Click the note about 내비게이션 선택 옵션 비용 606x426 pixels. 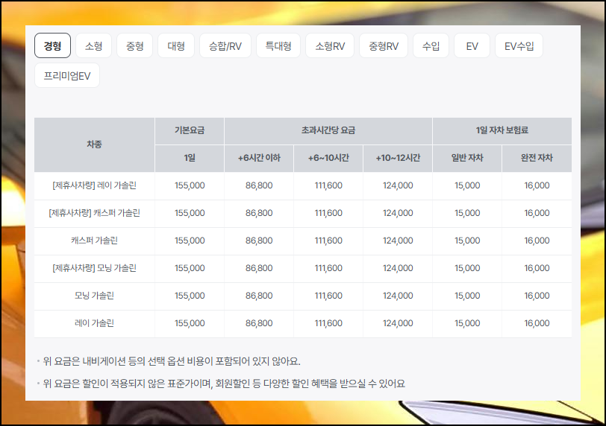(172, 362)
